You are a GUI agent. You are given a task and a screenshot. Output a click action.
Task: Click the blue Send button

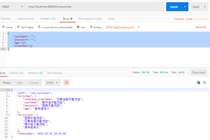click(174, 7)
